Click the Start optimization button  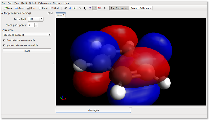[x=27, y=50]
